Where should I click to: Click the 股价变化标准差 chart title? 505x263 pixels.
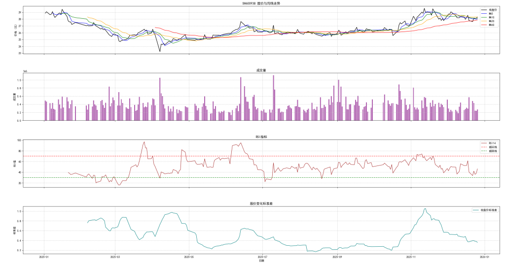pyautogui.click(x=261, y=203)
